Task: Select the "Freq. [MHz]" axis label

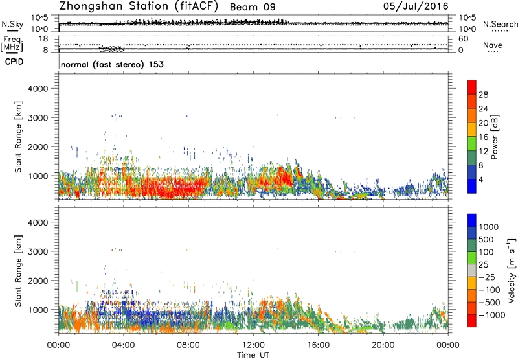Action: tap(12, 44)
